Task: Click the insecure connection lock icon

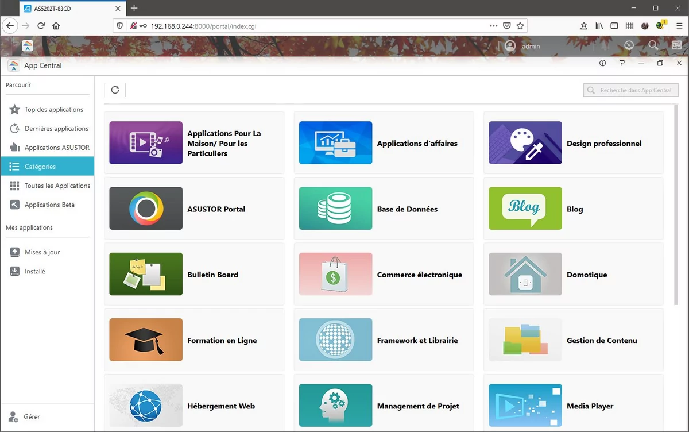Action: click(x=133, y=26)
